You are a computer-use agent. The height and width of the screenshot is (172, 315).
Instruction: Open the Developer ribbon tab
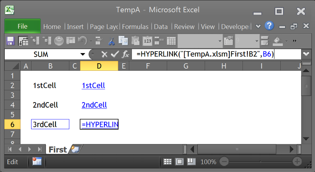coord(235,27)
